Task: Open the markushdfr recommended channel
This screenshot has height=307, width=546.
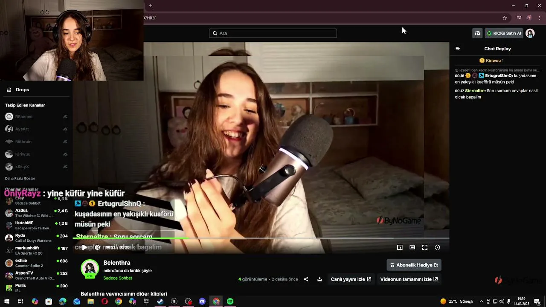Action: pyautogui.click(x=36, y=250)
